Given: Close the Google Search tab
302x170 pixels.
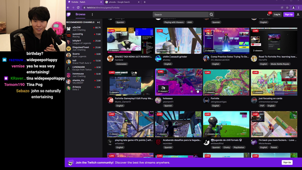Looking at the screenshot, I should (138, 2).
